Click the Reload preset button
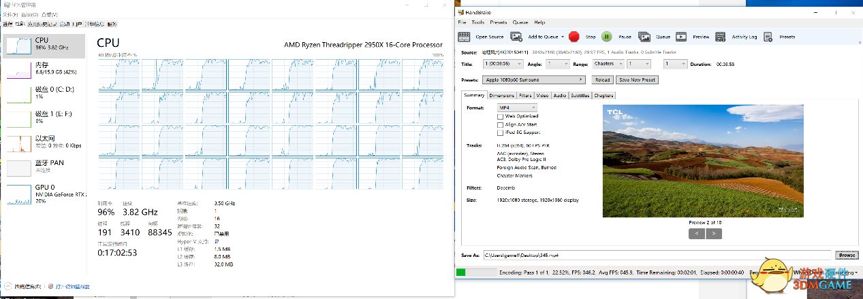Image resolution: width=863 pixels, height=299 pixels. point(603,80)
